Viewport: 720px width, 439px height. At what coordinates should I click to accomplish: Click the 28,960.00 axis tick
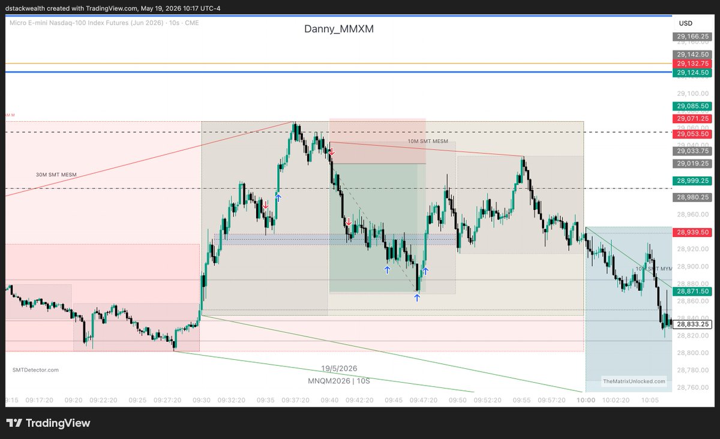point(692,214)
